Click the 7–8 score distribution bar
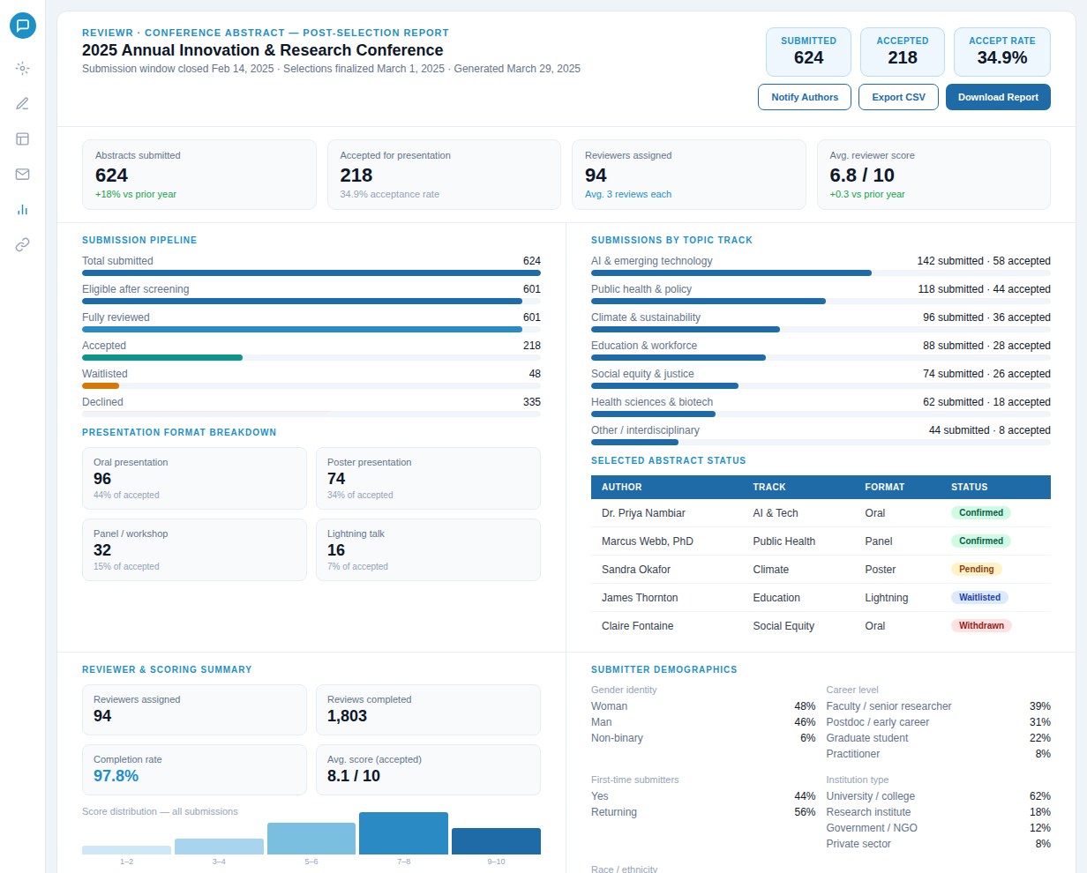The height and width of the screenshot is (873, 1087). pos(403,832)
